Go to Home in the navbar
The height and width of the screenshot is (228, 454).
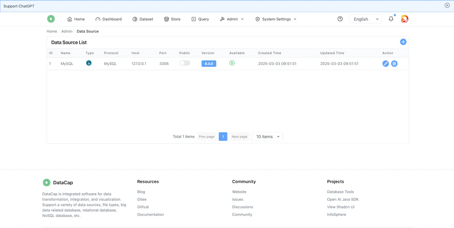[76, 19]
